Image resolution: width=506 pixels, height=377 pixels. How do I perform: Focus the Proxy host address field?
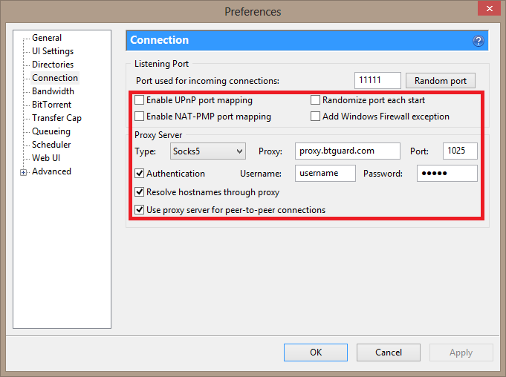pos(347,151)
